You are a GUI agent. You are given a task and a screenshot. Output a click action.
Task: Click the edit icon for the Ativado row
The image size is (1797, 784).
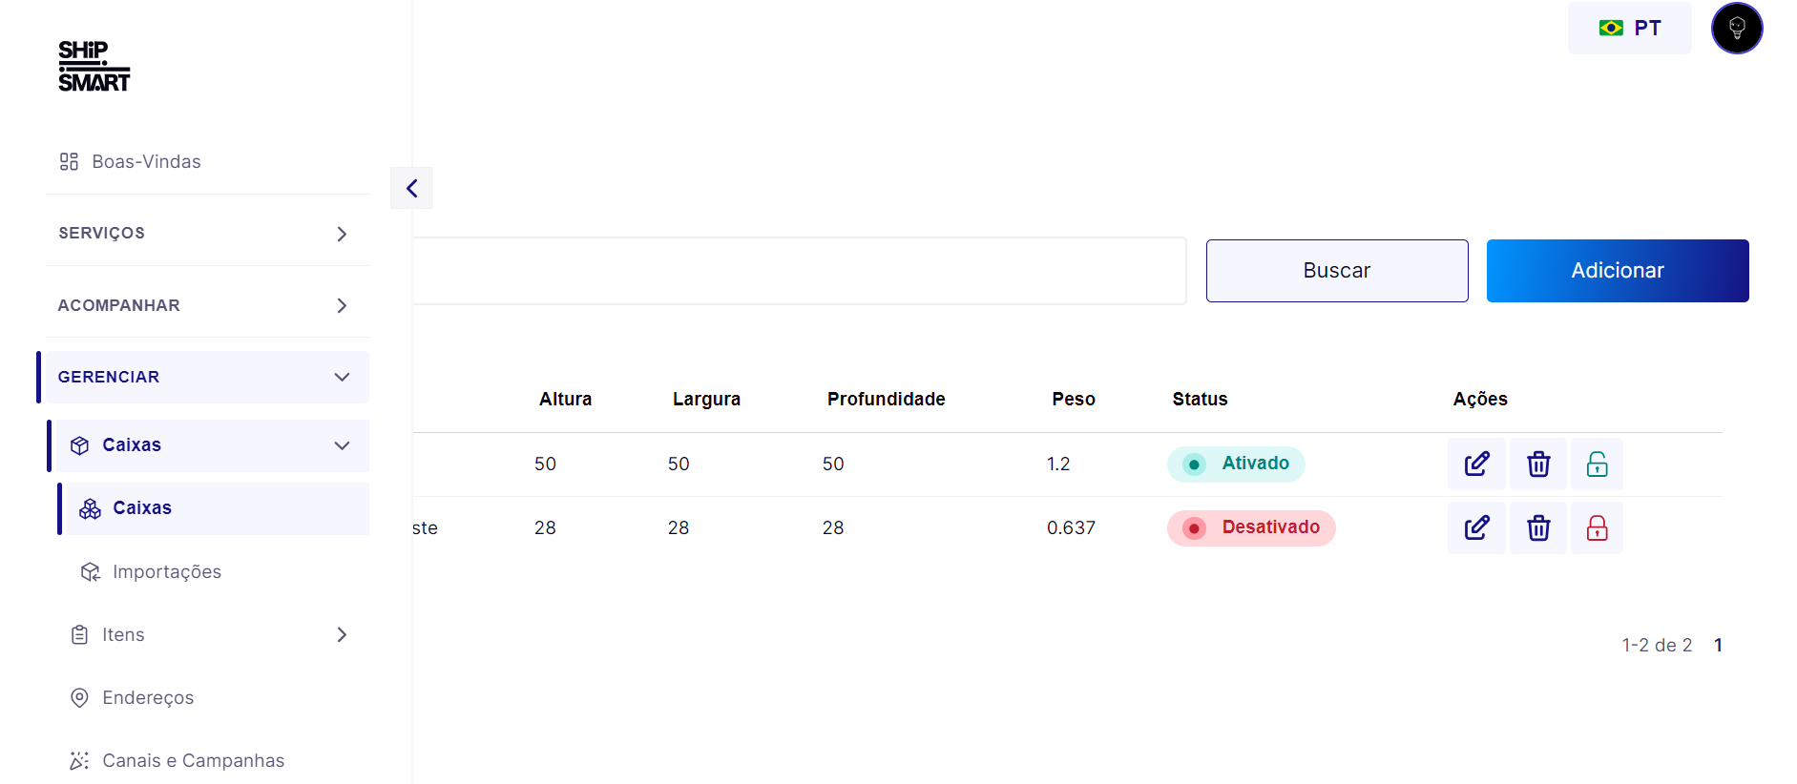tap(1476, 464)
